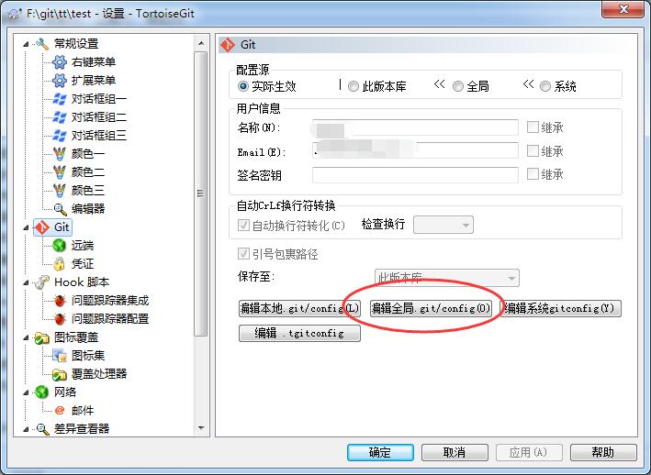Select the 全局 config source radio
The image size is (651, 475).
pos(458,86)
